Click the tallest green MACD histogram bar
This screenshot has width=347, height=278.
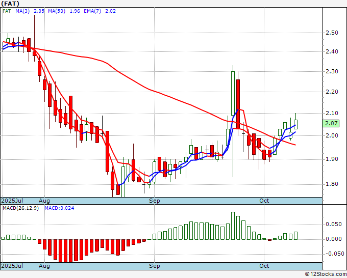coord(233,226)
